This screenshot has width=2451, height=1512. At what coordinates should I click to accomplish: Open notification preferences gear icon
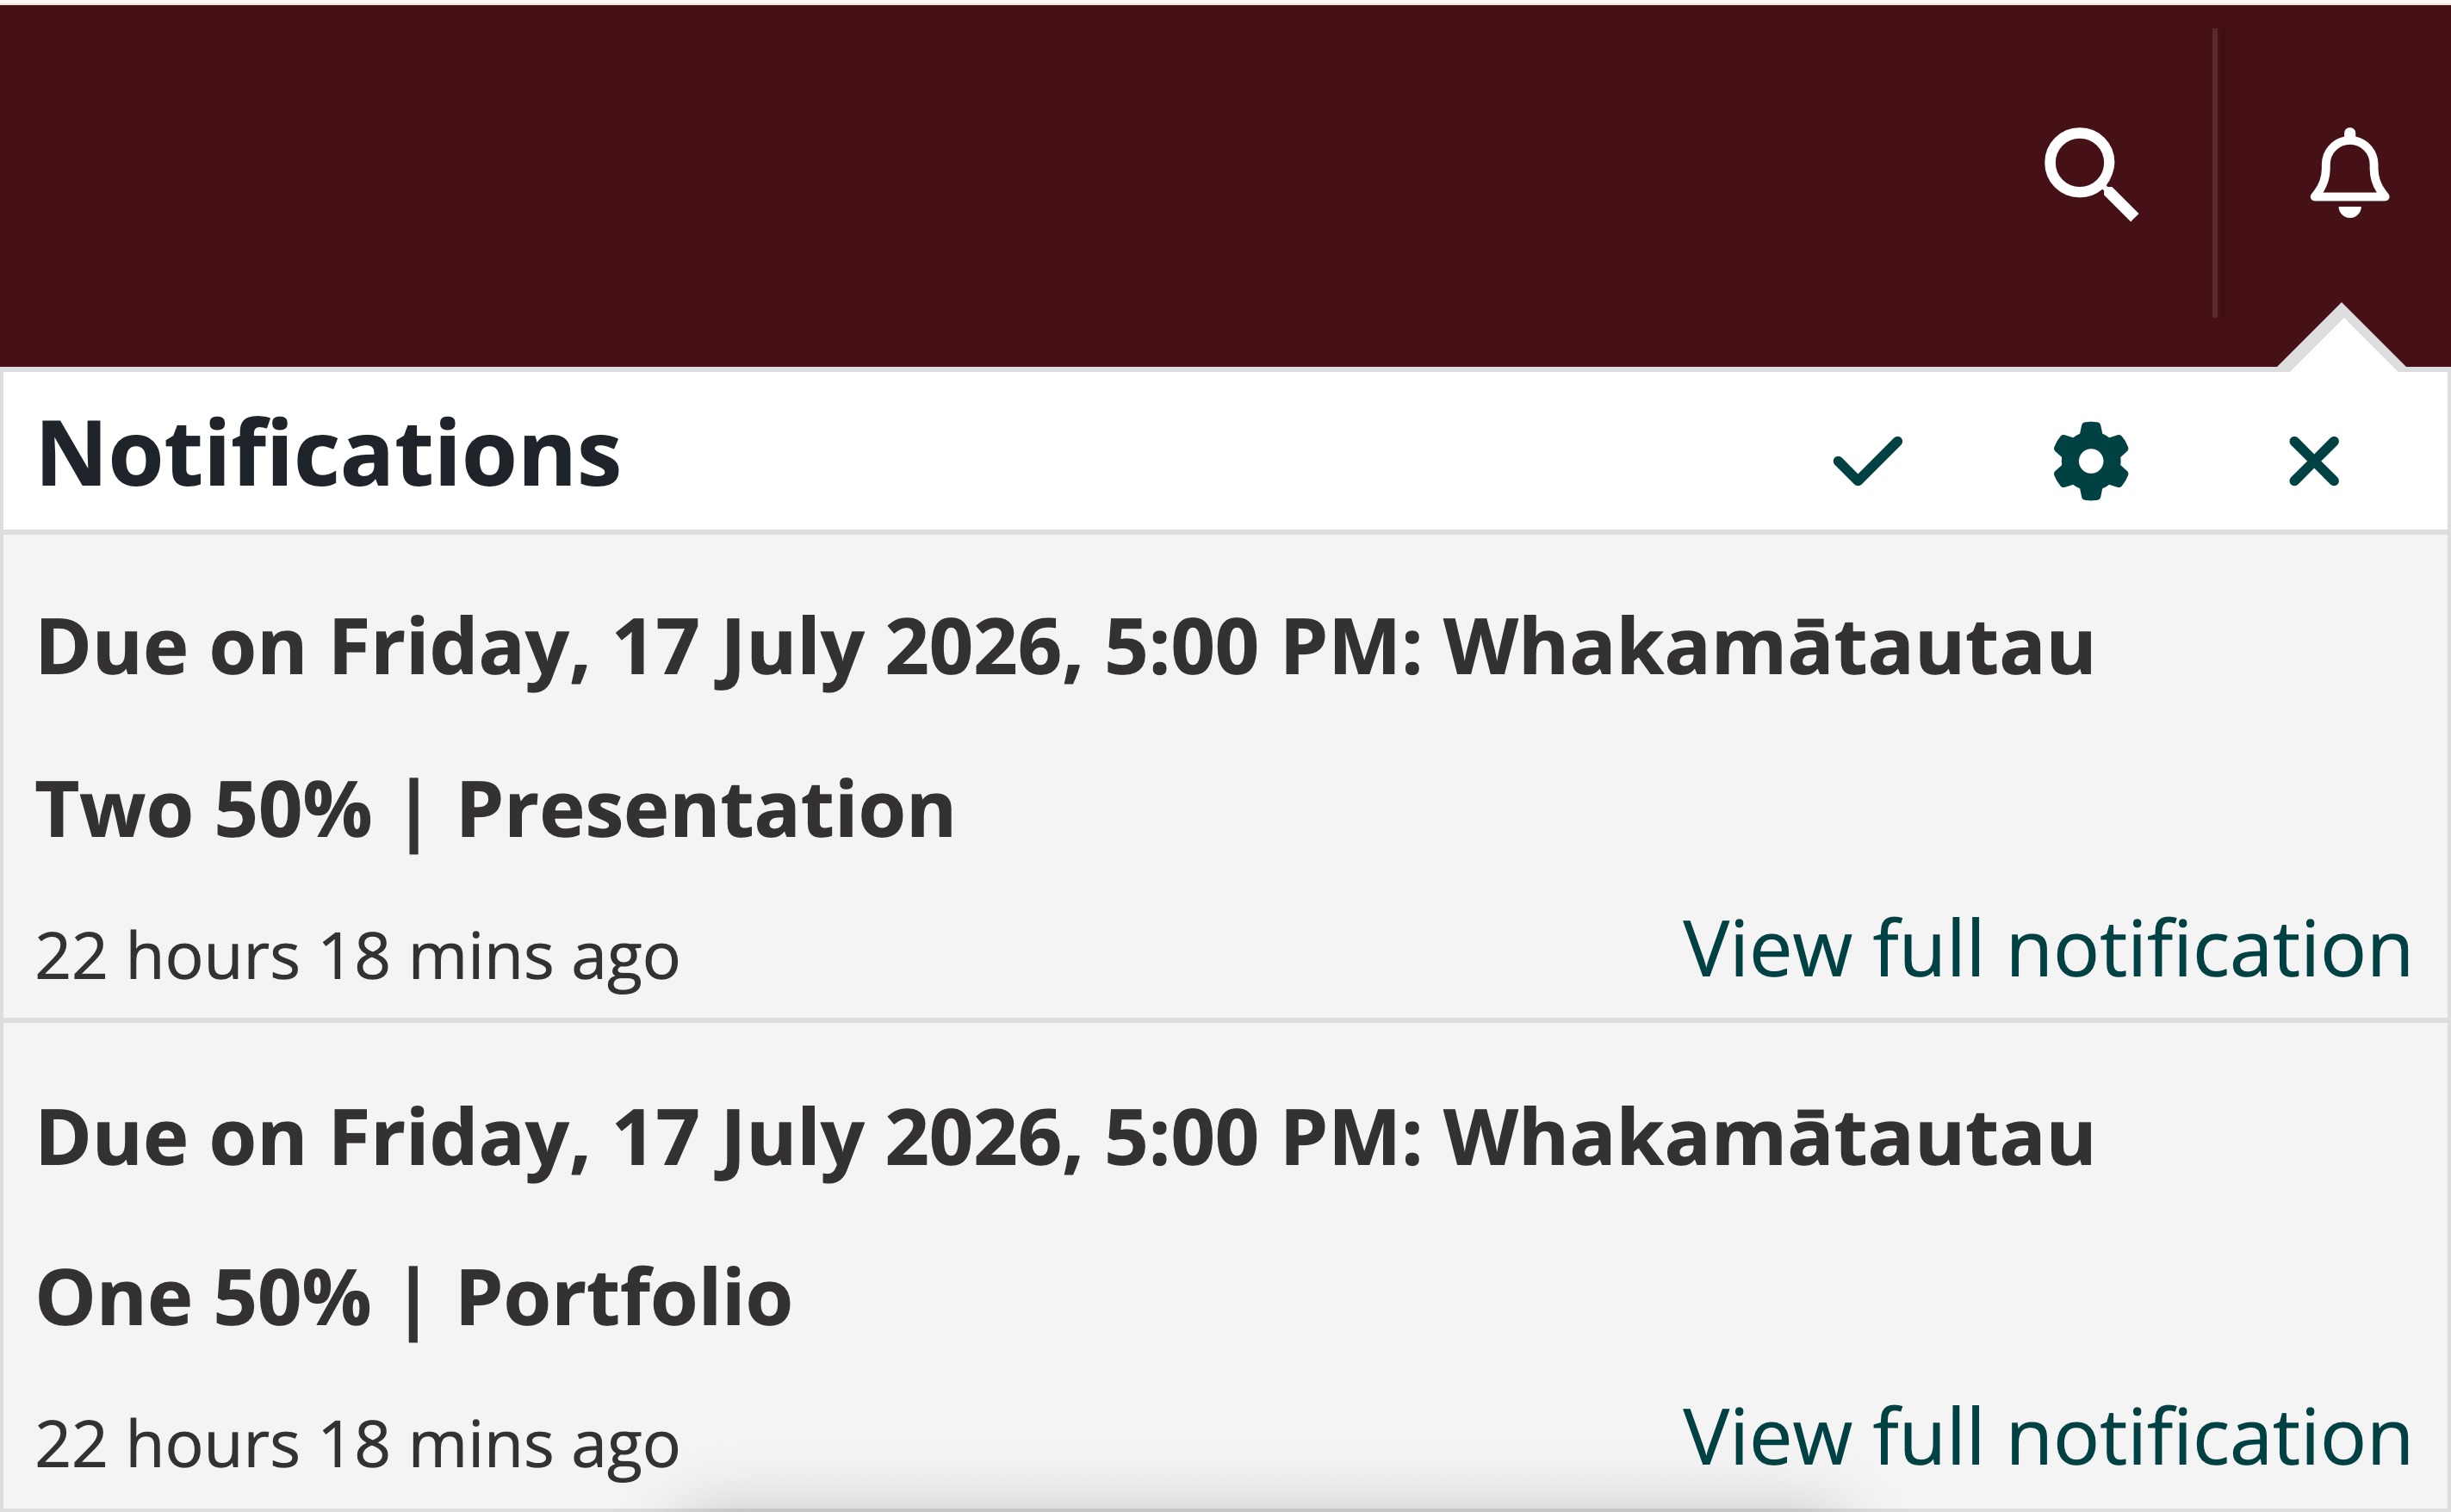coord(2090,461)
